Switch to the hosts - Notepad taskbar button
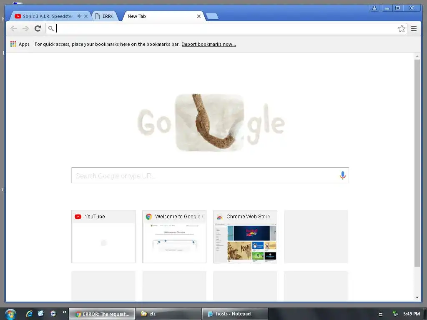The width and height of the screenshot is (427, 320). click(235, 314)
